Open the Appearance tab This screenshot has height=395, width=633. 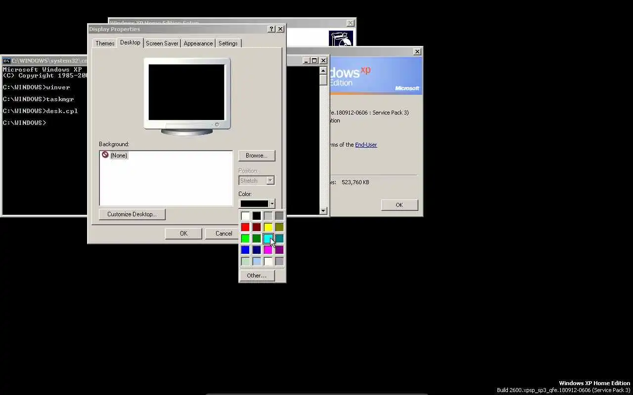(x=198, y=43)
